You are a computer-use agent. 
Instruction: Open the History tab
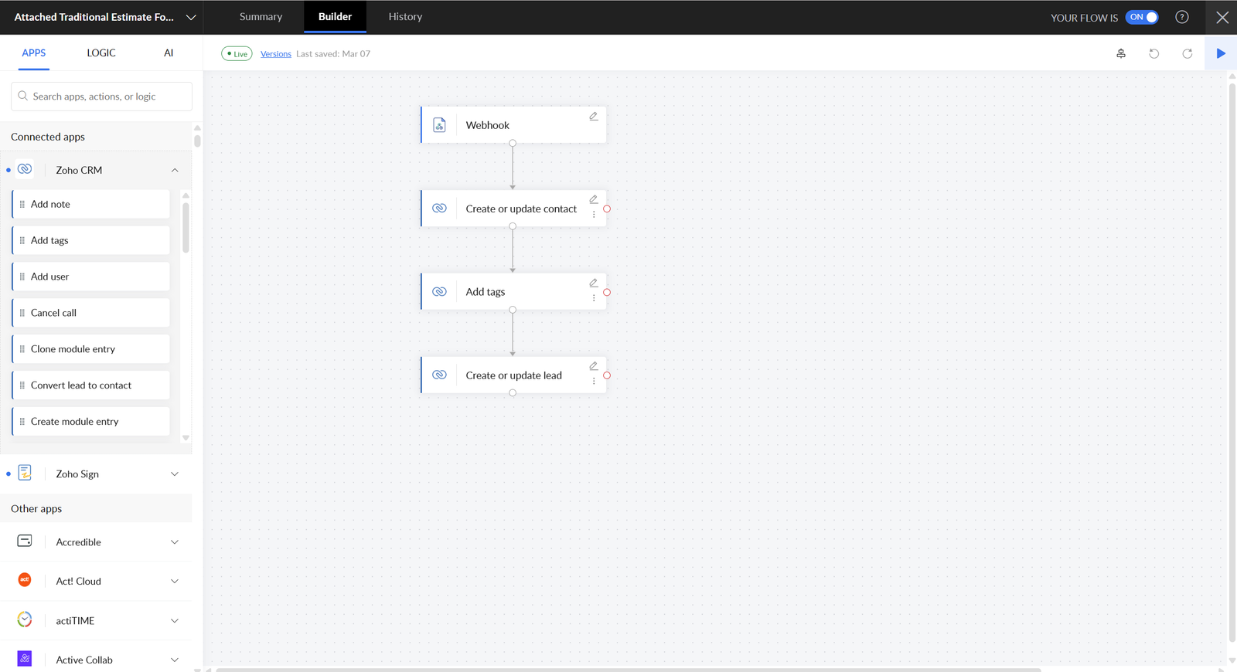point(405,17)
